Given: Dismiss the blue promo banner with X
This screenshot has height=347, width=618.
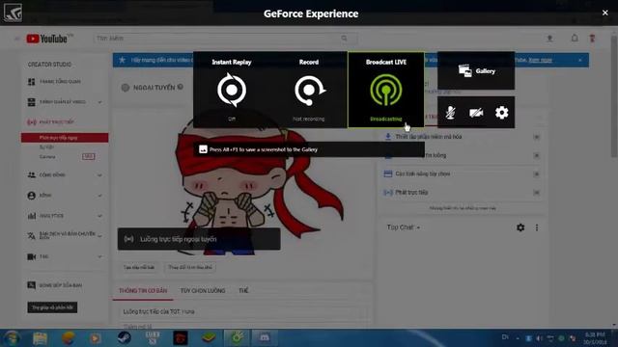Looking at the screenshot, I should (x=579, y=60).
